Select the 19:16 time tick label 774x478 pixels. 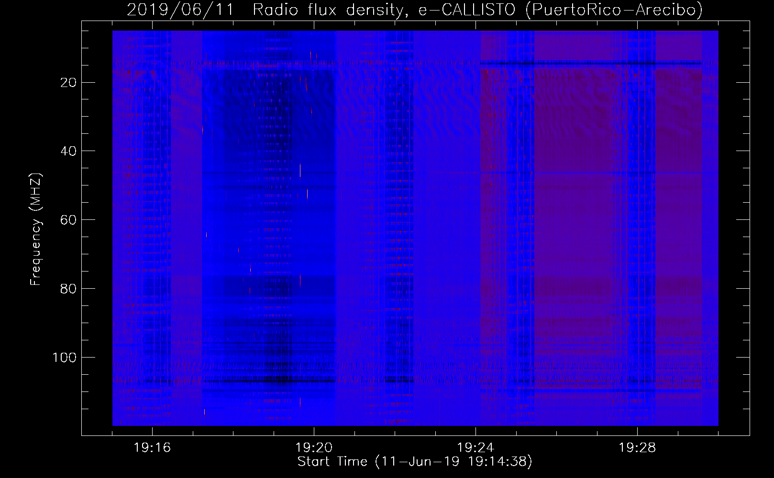click(152, 448)
